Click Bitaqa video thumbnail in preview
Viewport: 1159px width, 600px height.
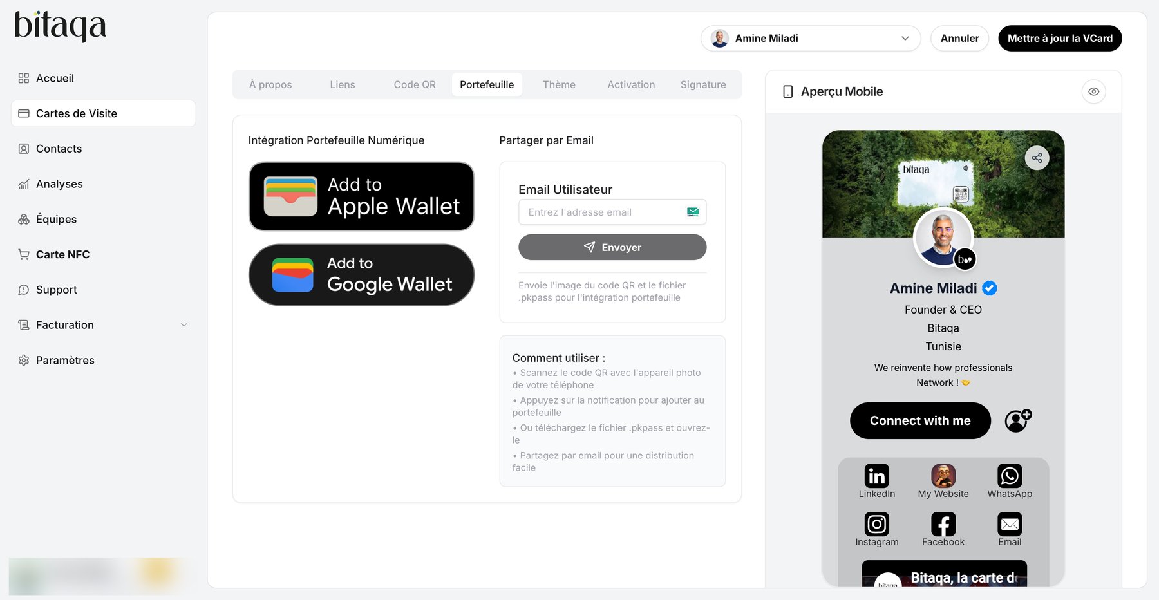(944, 574)
